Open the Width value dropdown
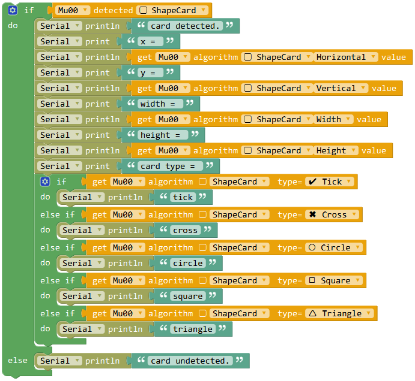This screenshot has width=415, height=381. 333,119
